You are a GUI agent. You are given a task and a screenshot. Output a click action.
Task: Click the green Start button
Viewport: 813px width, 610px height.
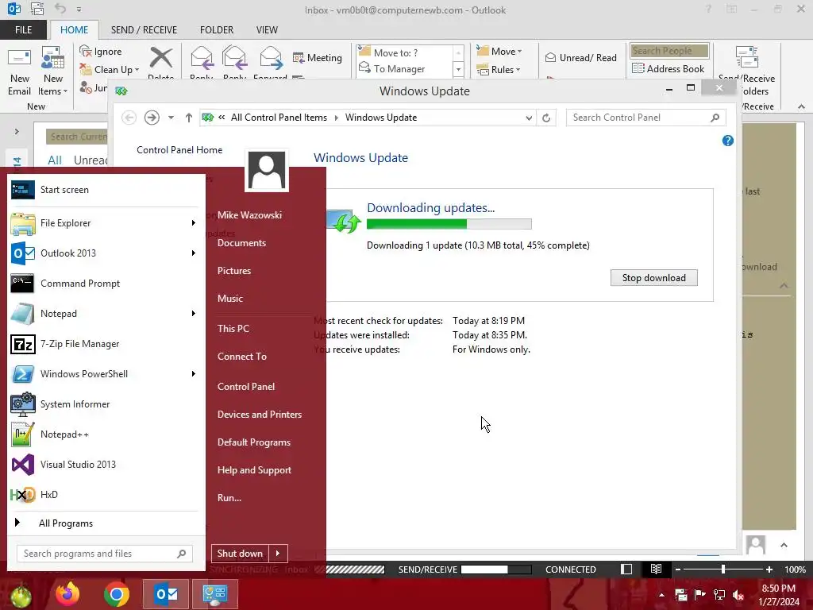21,595
